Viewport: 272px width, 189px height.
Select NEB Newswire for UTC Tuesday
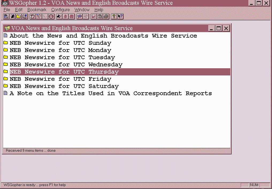[62, 57]
